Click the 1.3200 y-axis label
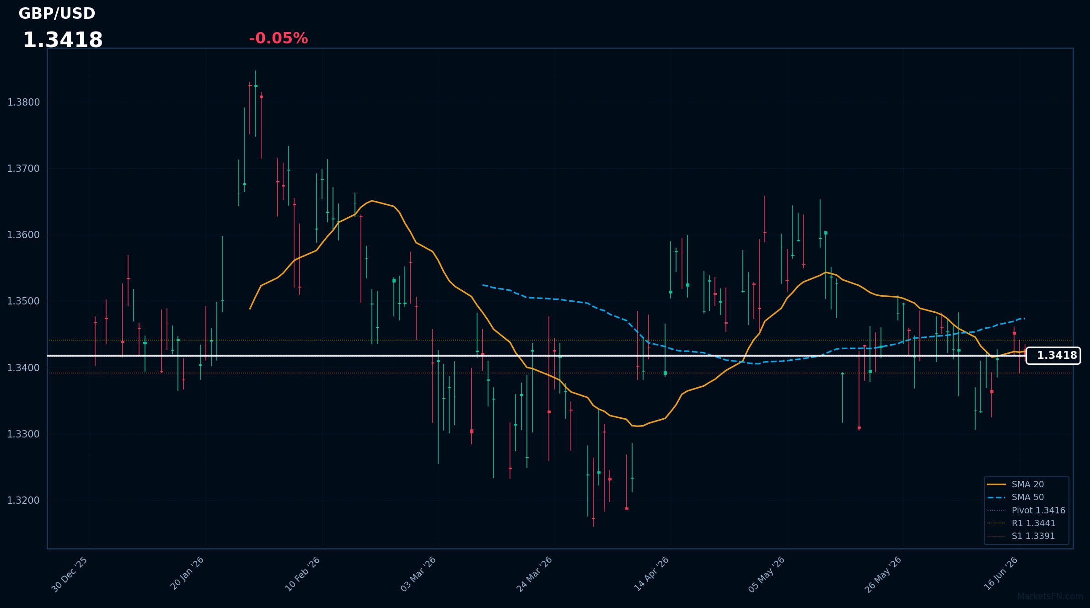The width and height of the screenshot is (1090, 608). [23, 500]
